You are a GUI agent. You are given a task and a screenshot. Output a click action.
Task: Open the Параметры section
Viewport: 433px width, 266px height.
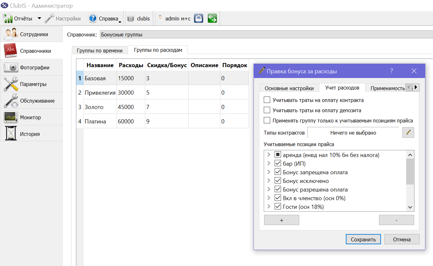tap(31, 84)
